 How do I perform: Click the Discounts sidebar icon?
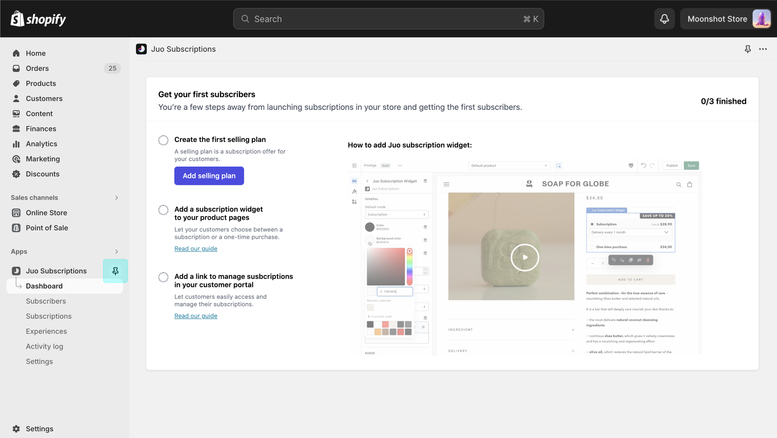[16, 174]
